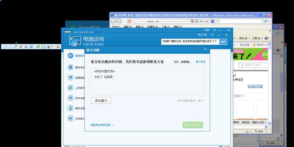Viewport: 294px width, 147px height.
Task: Click the Taobao 我的小分队 footer link
Action: (259, 122)
